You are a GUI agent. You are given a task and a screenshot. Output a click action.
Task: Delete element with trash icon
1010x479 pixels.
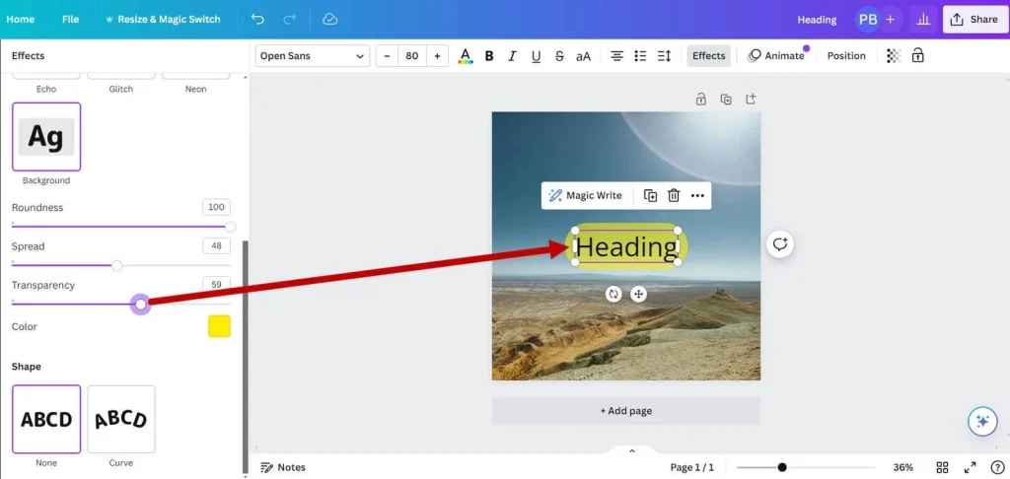point(674,195)
